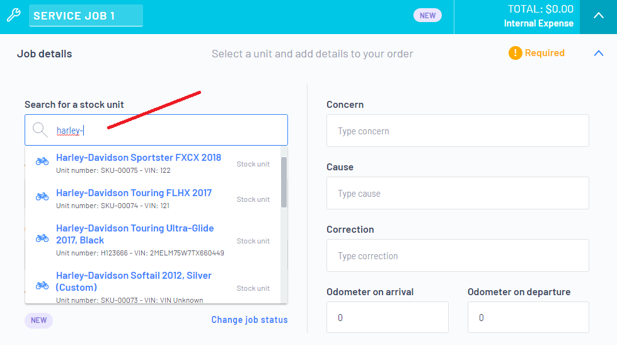Focus the Type concern field
Image resolution: width=617 pixels, height=345 pixels.
point(458,131)
